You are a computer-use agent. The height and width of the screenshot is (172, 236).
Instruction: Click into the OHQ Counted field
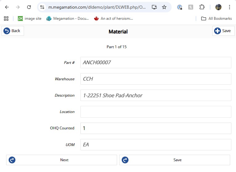pos(156,128)
